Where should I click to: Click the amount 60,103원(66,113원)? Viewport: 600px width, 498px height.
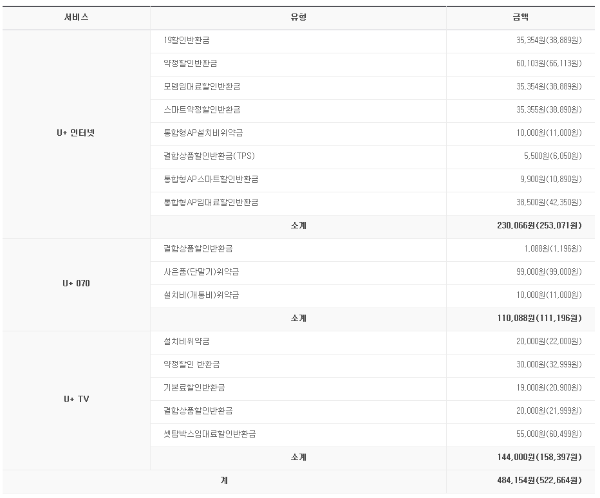(x=548, y=64)
